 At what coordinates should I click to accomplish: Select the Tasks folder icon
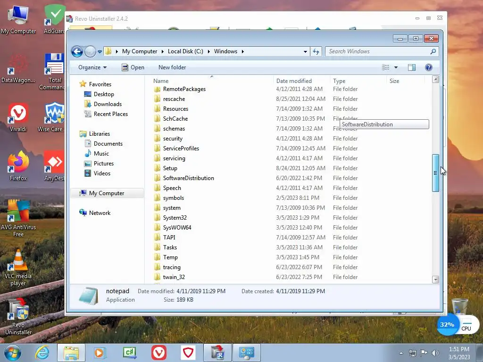pyautogui.click(x=157, y=247)
